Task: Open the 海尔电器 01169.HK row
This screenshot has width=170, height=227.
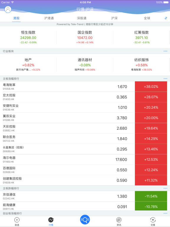Action: coord(85,160)
